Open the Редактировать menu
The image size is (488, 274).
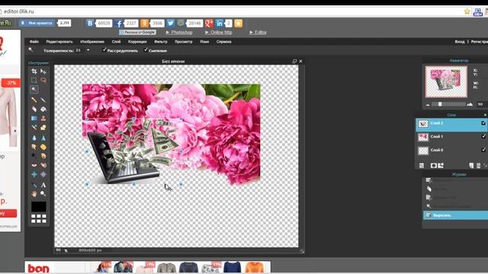pos(59,42)
